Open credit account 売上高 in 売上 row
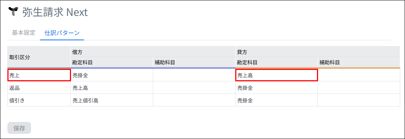 click(x=276, y=75)
